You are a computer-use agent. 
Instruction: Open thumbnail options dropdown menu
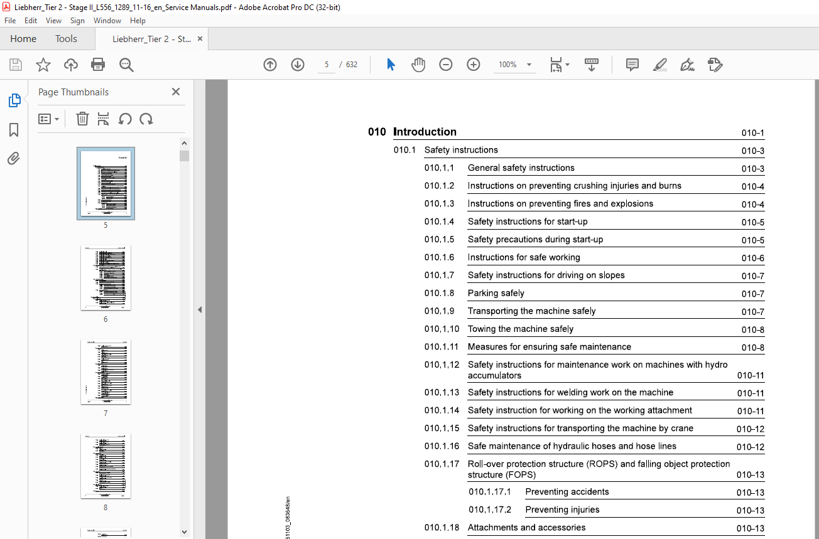tap(48, 119)
